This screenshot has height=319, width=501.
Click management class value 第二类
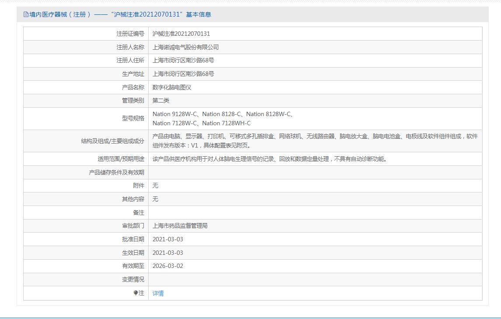click(x=161, y=100)
